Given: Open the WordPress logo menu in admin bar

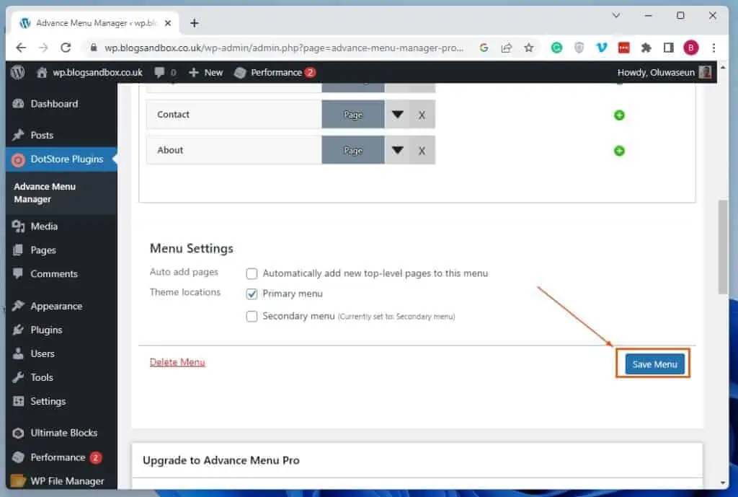Looking at the screenshot, I should tap(17, 72).
